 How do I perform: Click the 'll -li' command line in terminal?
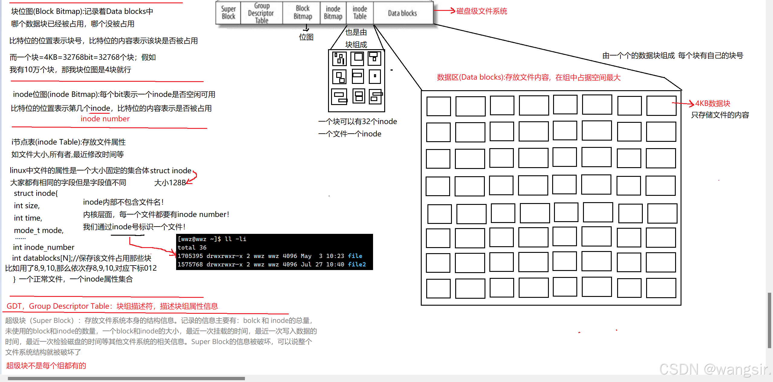pyautogui.click(x=235, y=239)
